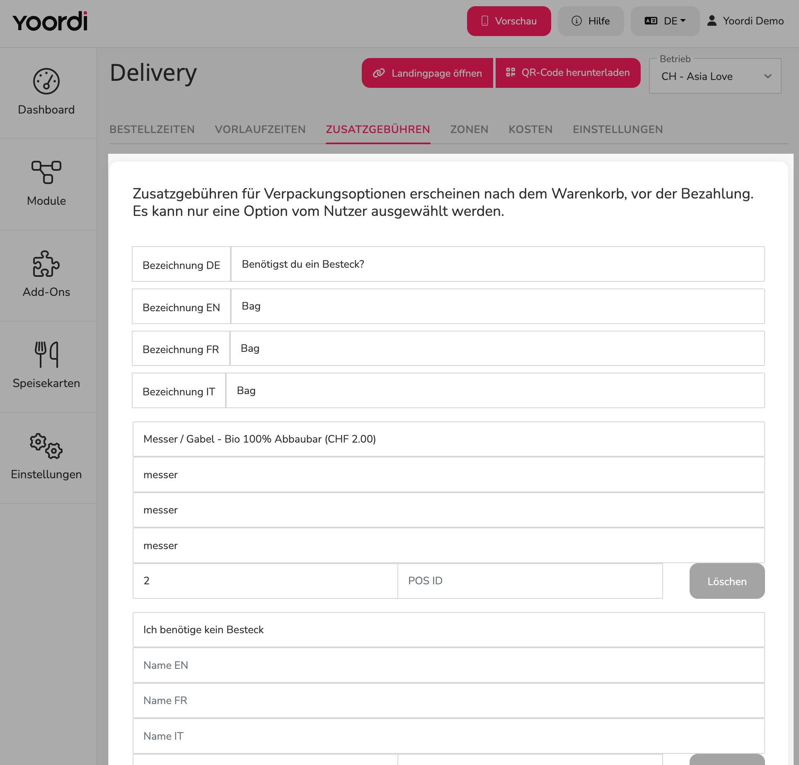The height and width of the screenshot is (765, 799).
Task: Click QR-Code herunterladen button
Action: click(x=568, y=73)
